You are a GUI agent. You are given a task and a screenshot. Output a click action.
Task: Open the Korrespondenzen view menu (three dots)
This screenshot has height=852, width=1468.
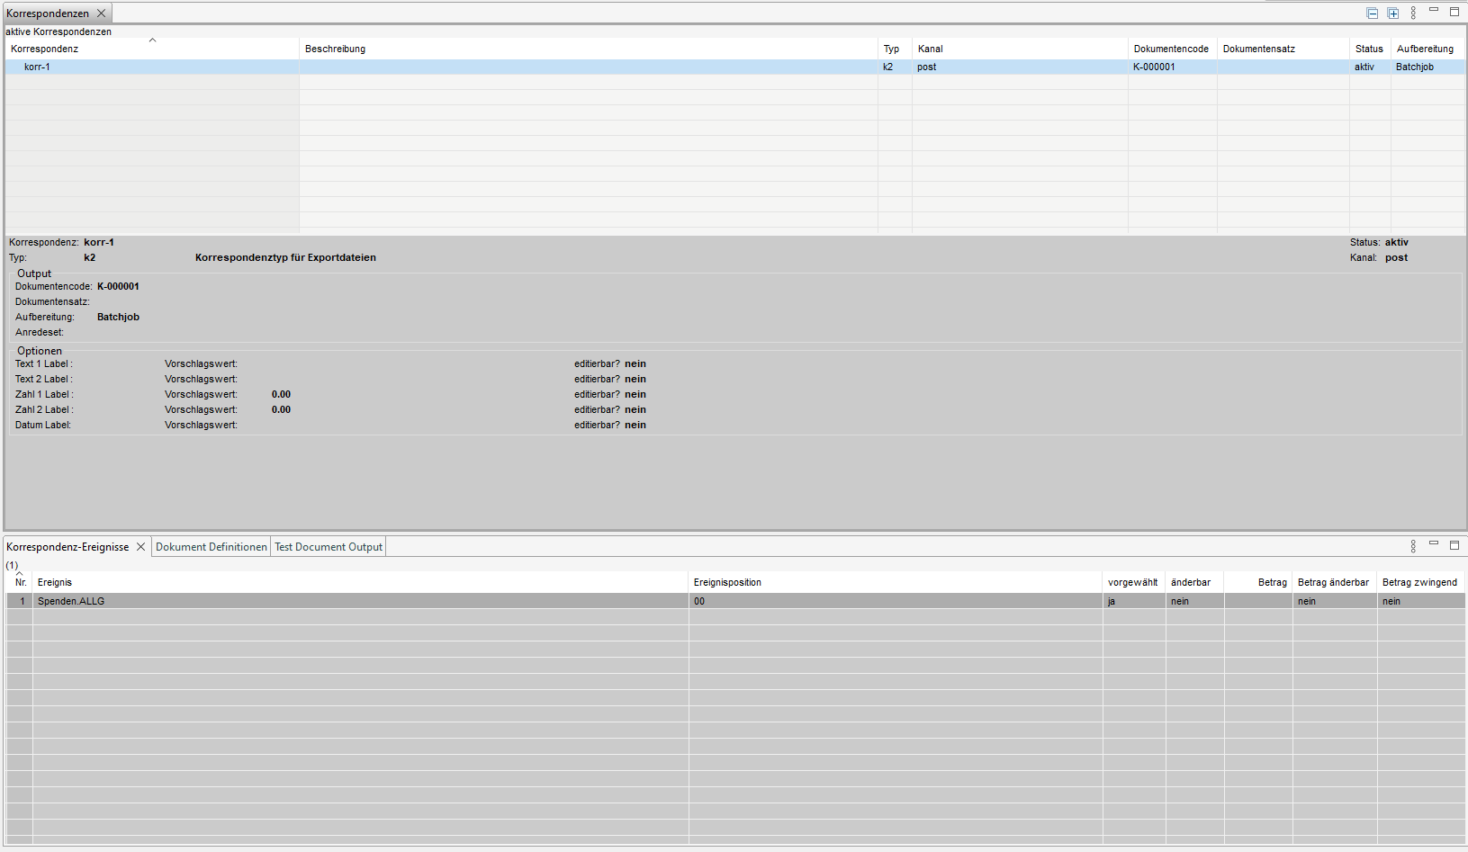[x=1413, y=13]
